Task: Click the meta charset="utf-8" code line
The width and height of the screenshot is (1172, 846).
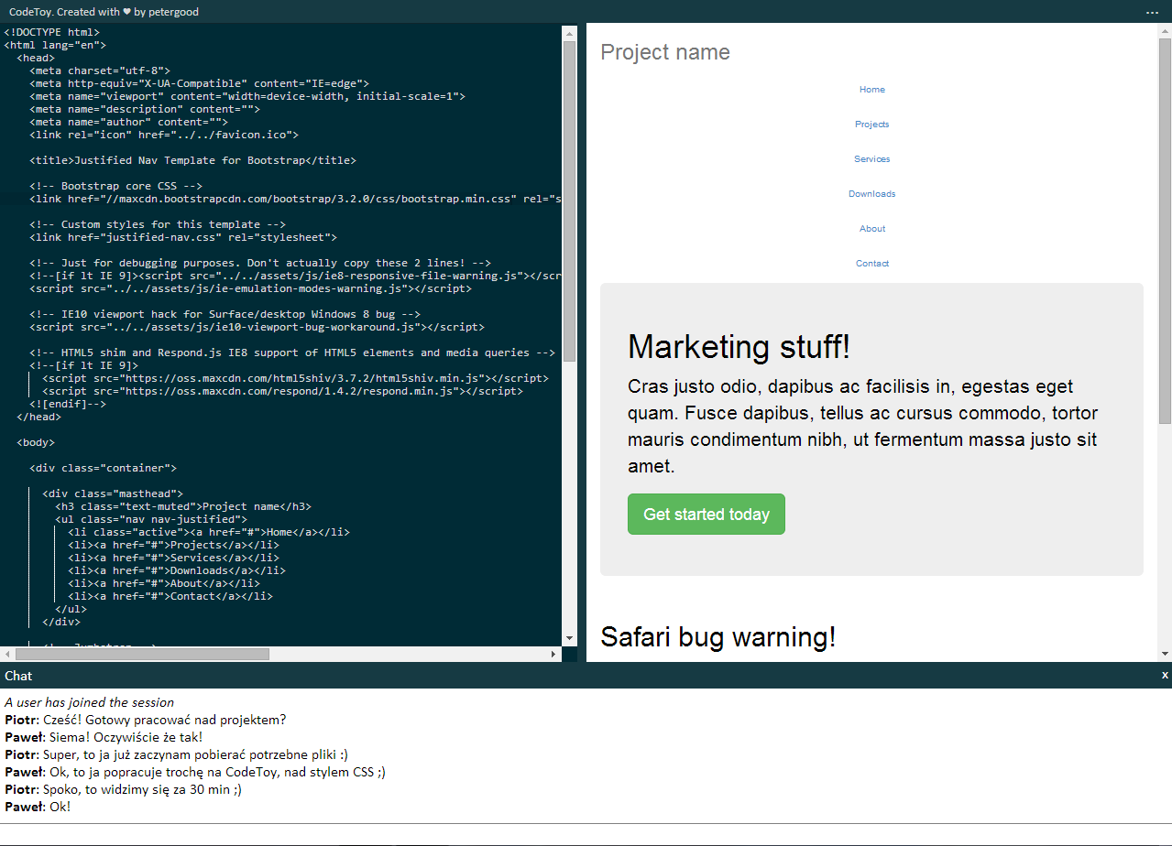Action: (100, 70)
